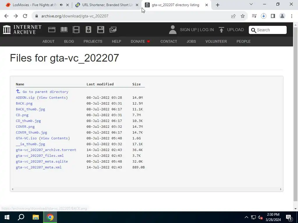Reload the page
Image resolution: width=298 pixels, height=223 pixels.
coord(25,16)
